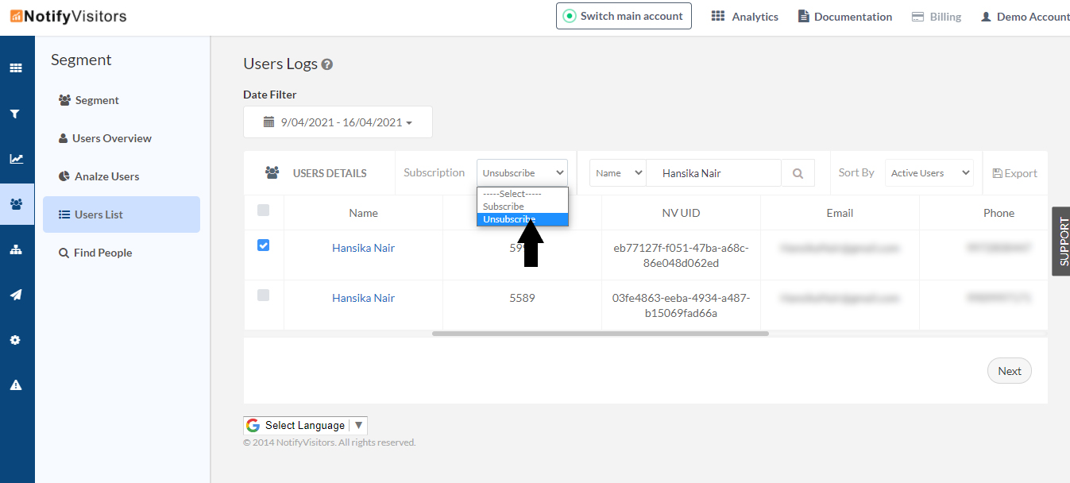Open the settings gear icon in sidebar
Image resolution: width=1070 pixels, height=483 pixels.
[x=16, y=340]
